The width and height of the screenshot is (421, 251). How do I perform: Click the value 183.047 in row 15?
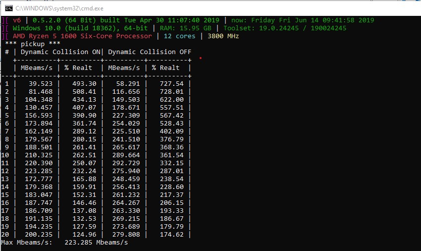coord(39,195)
